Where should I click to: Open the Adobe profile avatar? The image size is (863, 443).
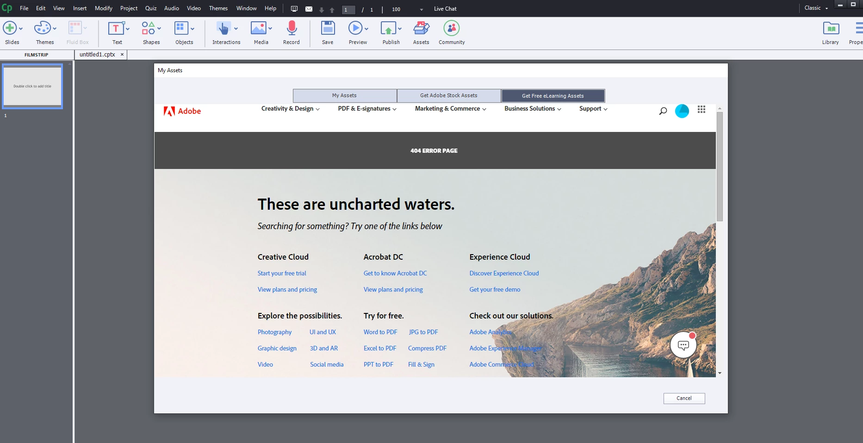pyautogui.click(x=682, y=111)
